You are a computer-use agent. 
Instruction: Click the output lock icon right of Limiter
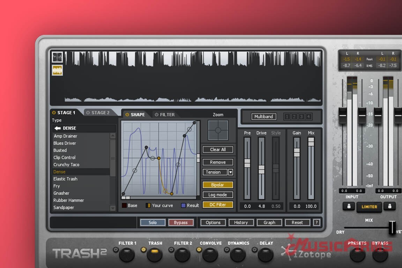point(390,206)
